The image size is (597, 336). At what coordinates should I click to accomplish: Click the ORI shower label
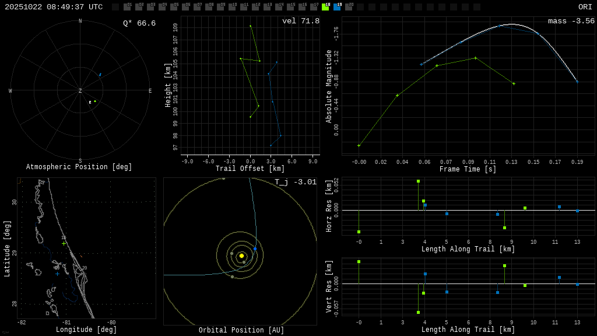click(585, 7)
